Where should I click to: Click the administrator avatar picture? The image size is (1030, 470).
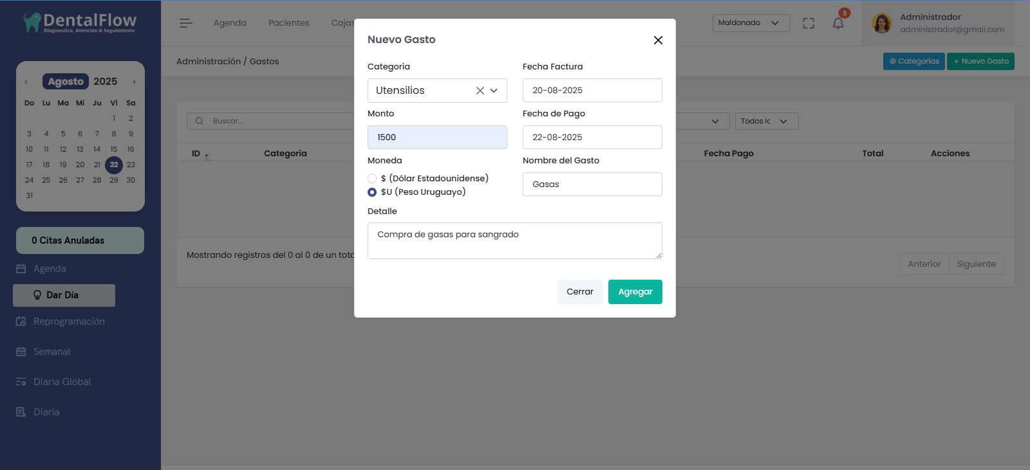(881, 23)
